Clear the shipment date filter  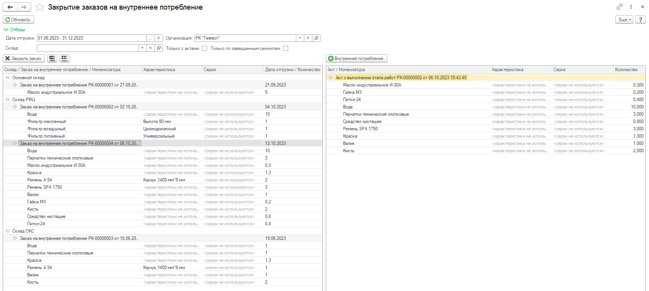tap(158, 38)
